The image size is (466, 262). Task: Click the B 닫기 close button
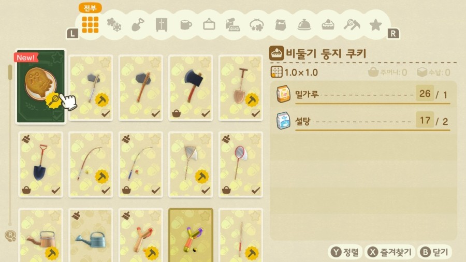pos(434,252)
